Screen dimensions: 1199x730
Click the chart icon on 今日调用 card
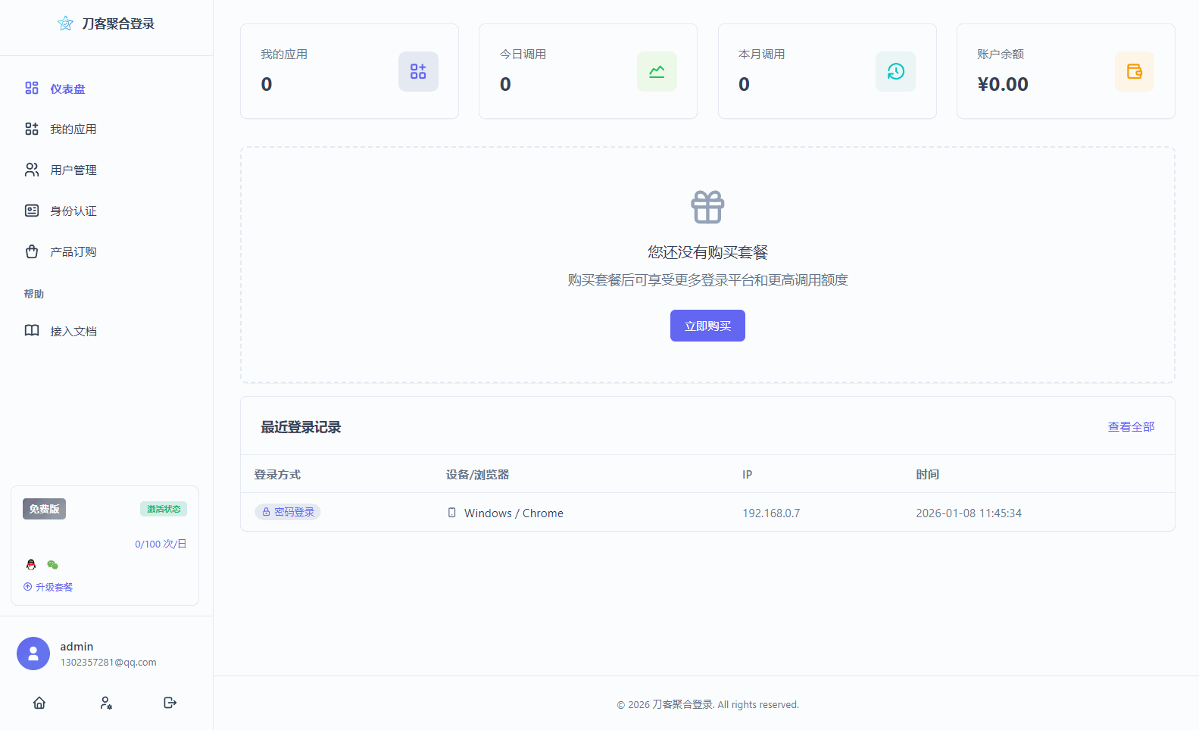(657, 71)
